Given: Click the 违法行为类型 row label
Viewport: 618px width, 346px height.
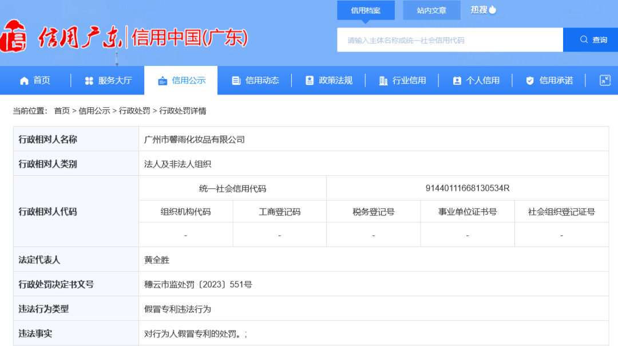Looking at the screenshot, I should [43, 309].
